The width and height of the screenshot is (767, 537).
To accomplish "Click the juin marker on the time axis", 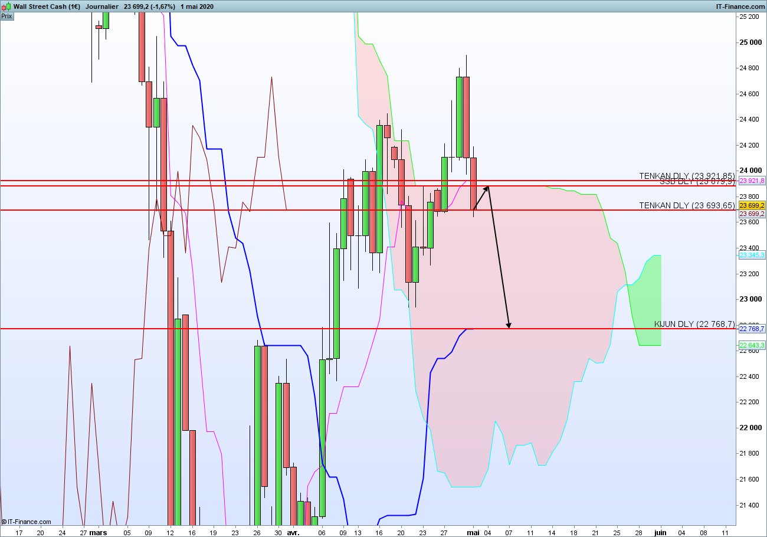I will click(x=660, y=532).
